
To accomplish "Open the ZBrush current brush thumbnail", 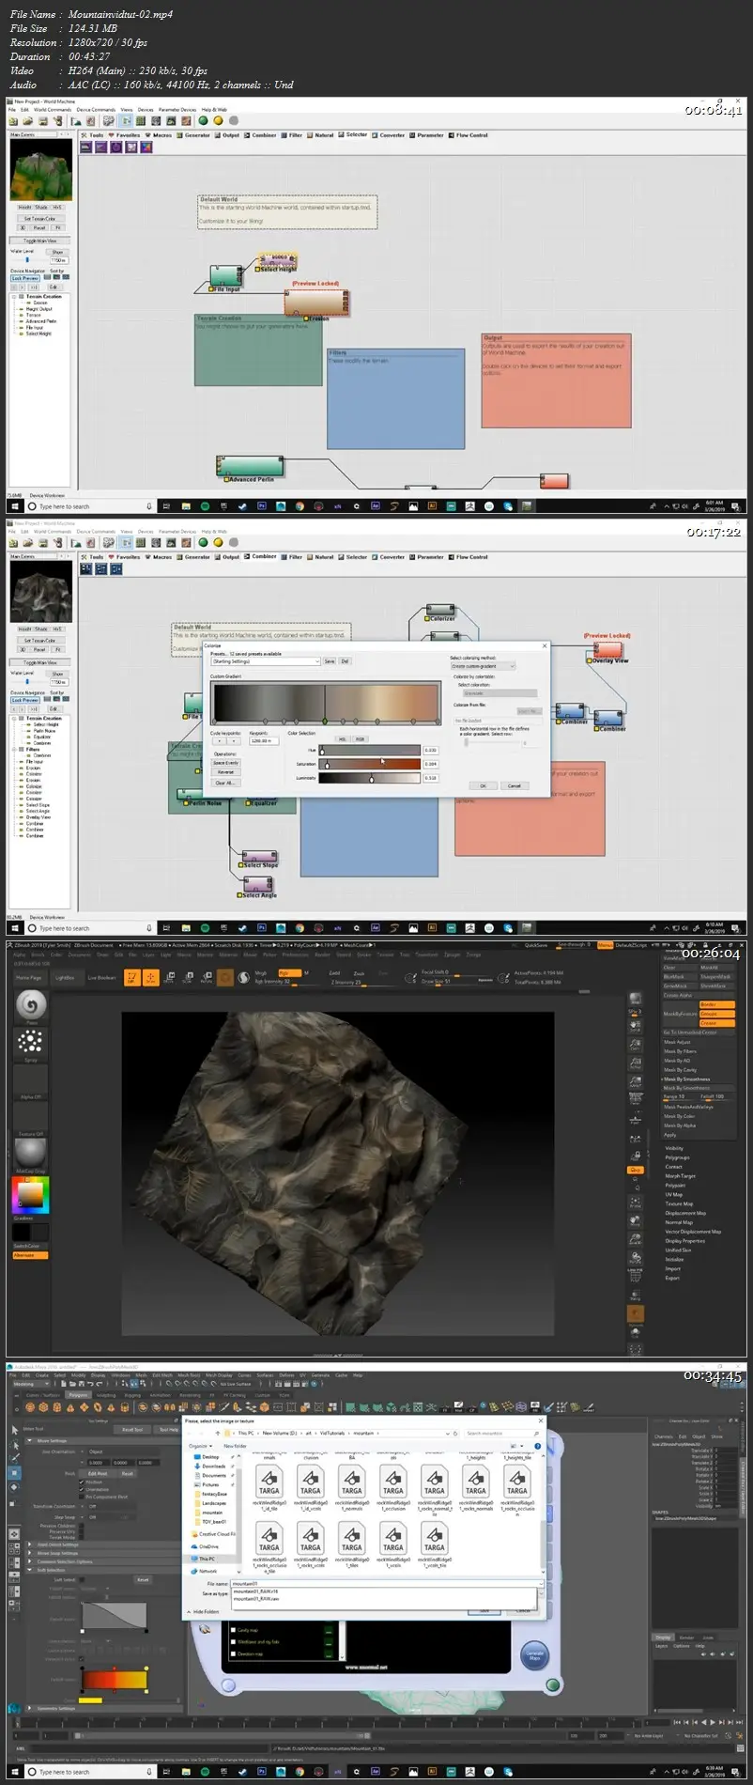I will [x=31, y=1005].
